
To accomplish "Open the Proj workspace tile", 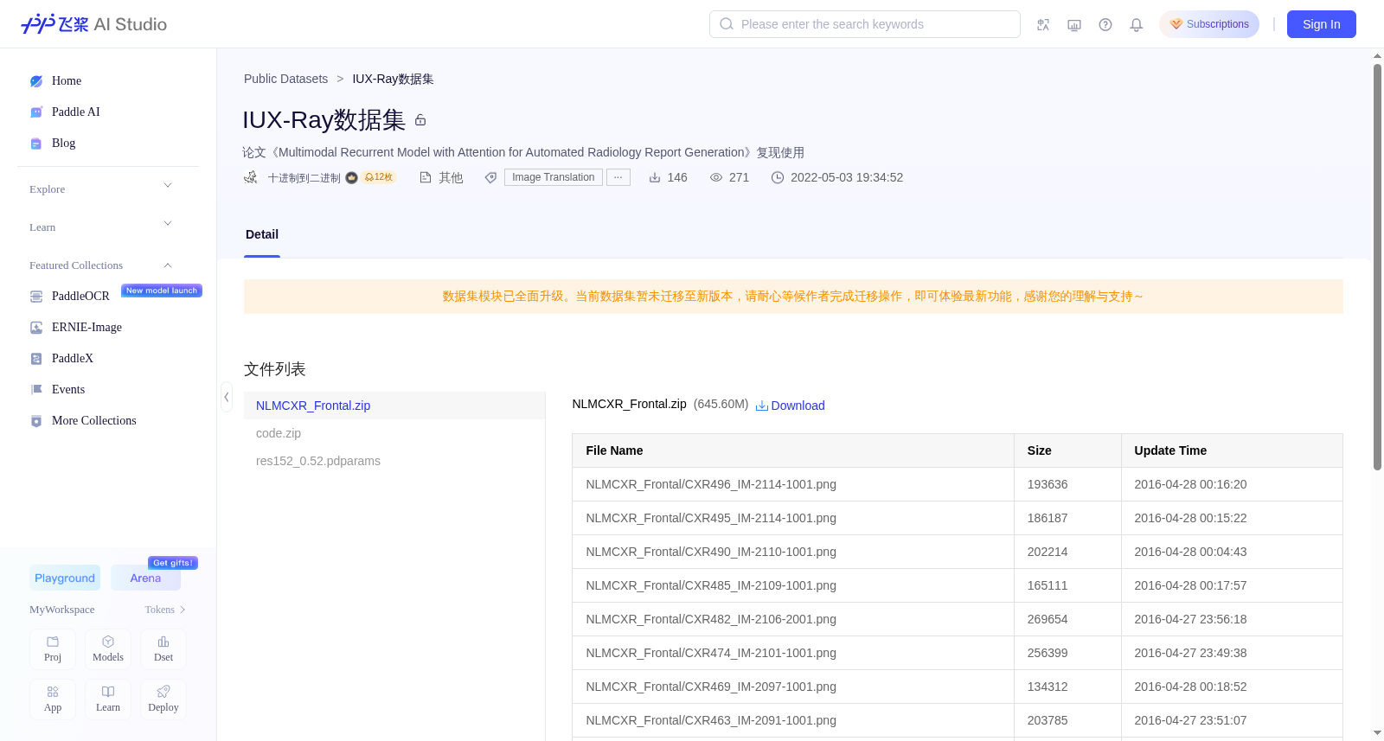I will click(x=53, y=649).
